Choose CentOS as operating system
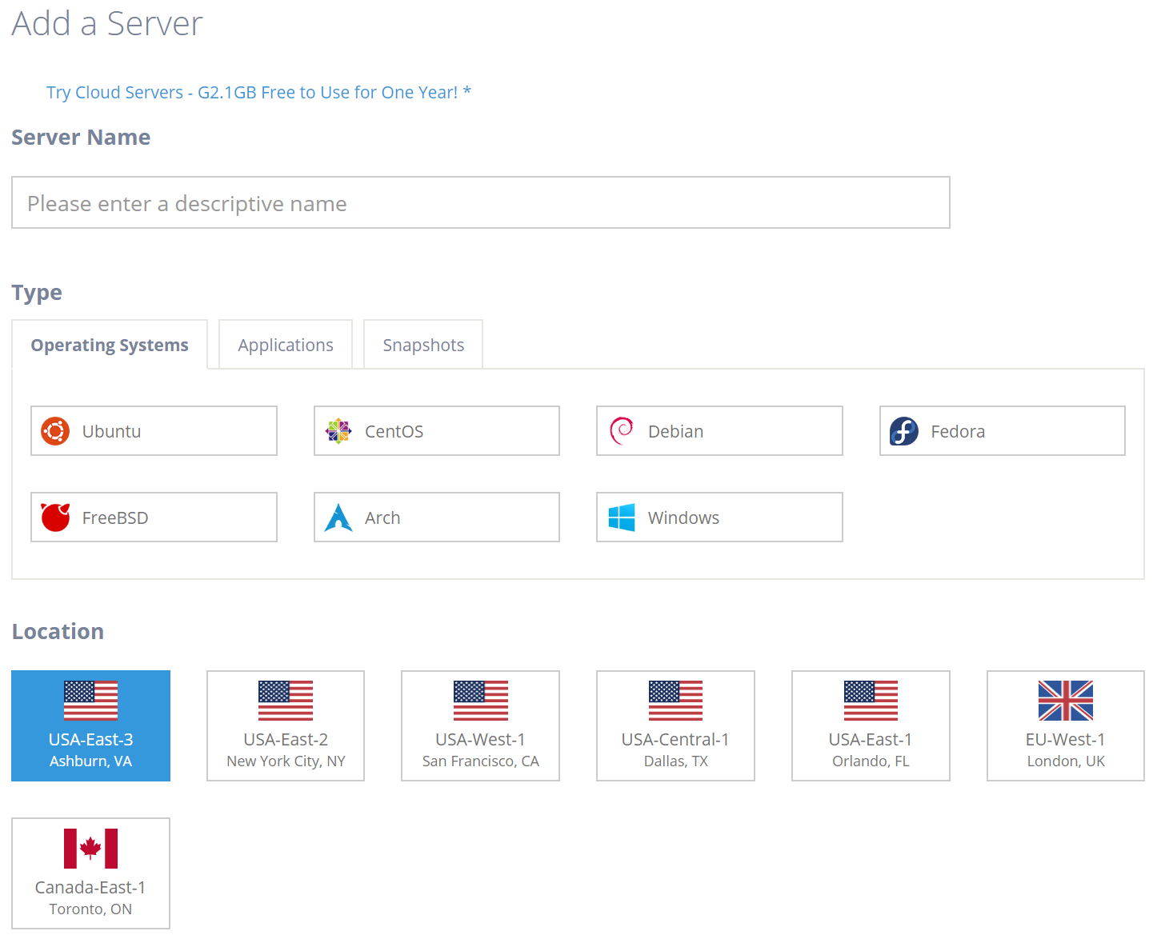Screen dimensions: 1157x939 [x=437, y=431]
